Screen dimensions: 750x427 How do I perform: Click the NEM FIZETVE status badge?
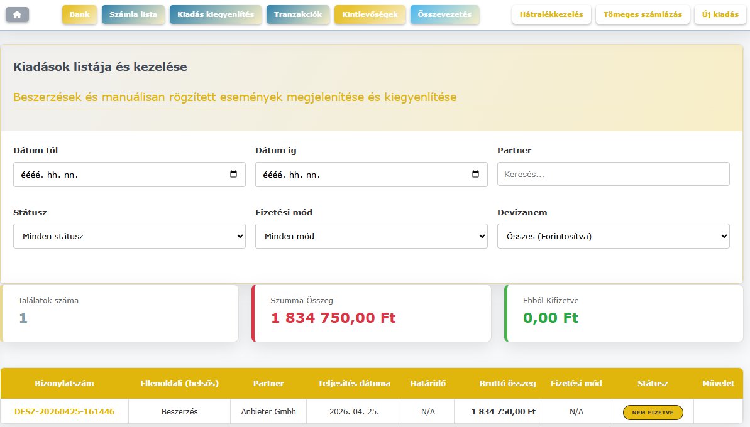(x=653, y=413)
